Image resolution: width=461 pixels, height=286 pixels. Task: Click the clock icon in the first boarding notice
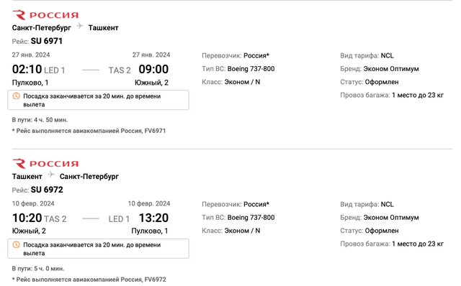coord(16,96)
